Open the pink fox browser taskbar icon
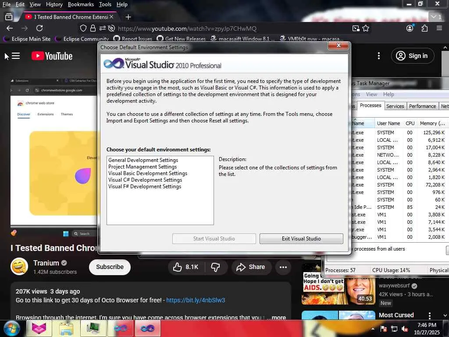This screenshot has width=449, height=337. tap(39, 328)
